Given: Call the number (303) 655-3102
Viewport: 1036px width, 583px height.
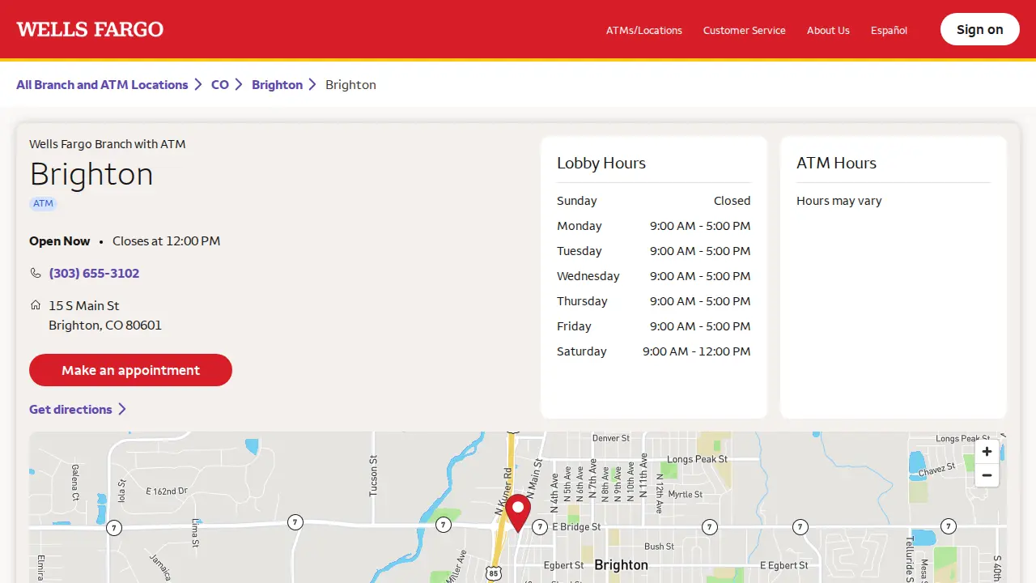Looking at the screenshot, I should [x=94, y=274].
